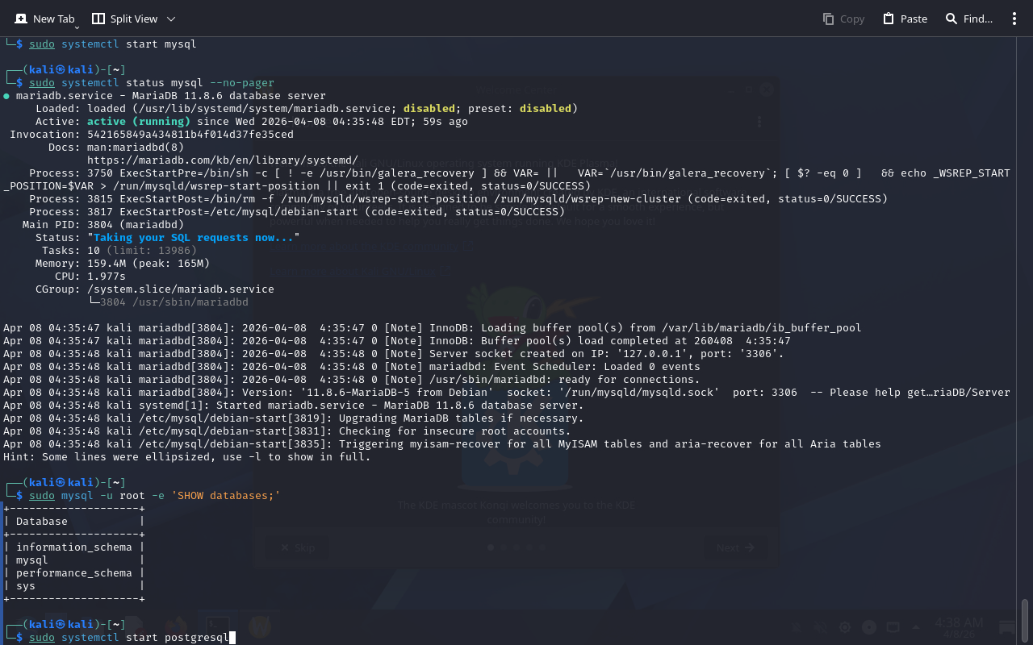Click the Copy toolbar button
This screenshot has width=1033, height=645.
843,19
